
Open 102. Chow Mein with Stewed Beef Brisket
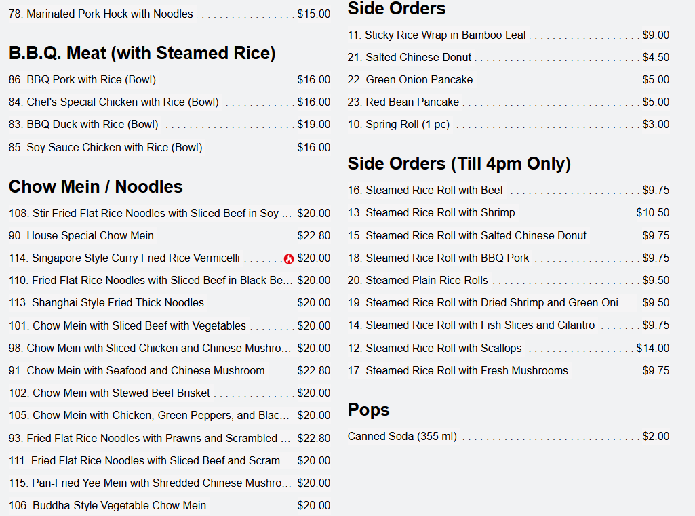(x=170, y=393)
